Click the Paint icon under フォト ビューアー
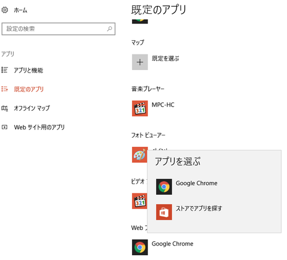Viewport: 287px width, 260px height. click(140, 155)
